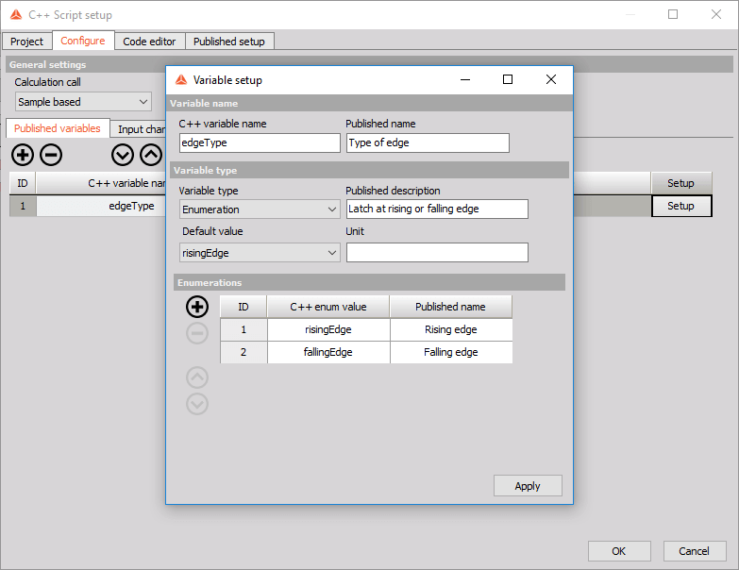Viewport: 739px width, 570px height.
Task: Switch to the Published setup tab
Action: tap(229, 42)
